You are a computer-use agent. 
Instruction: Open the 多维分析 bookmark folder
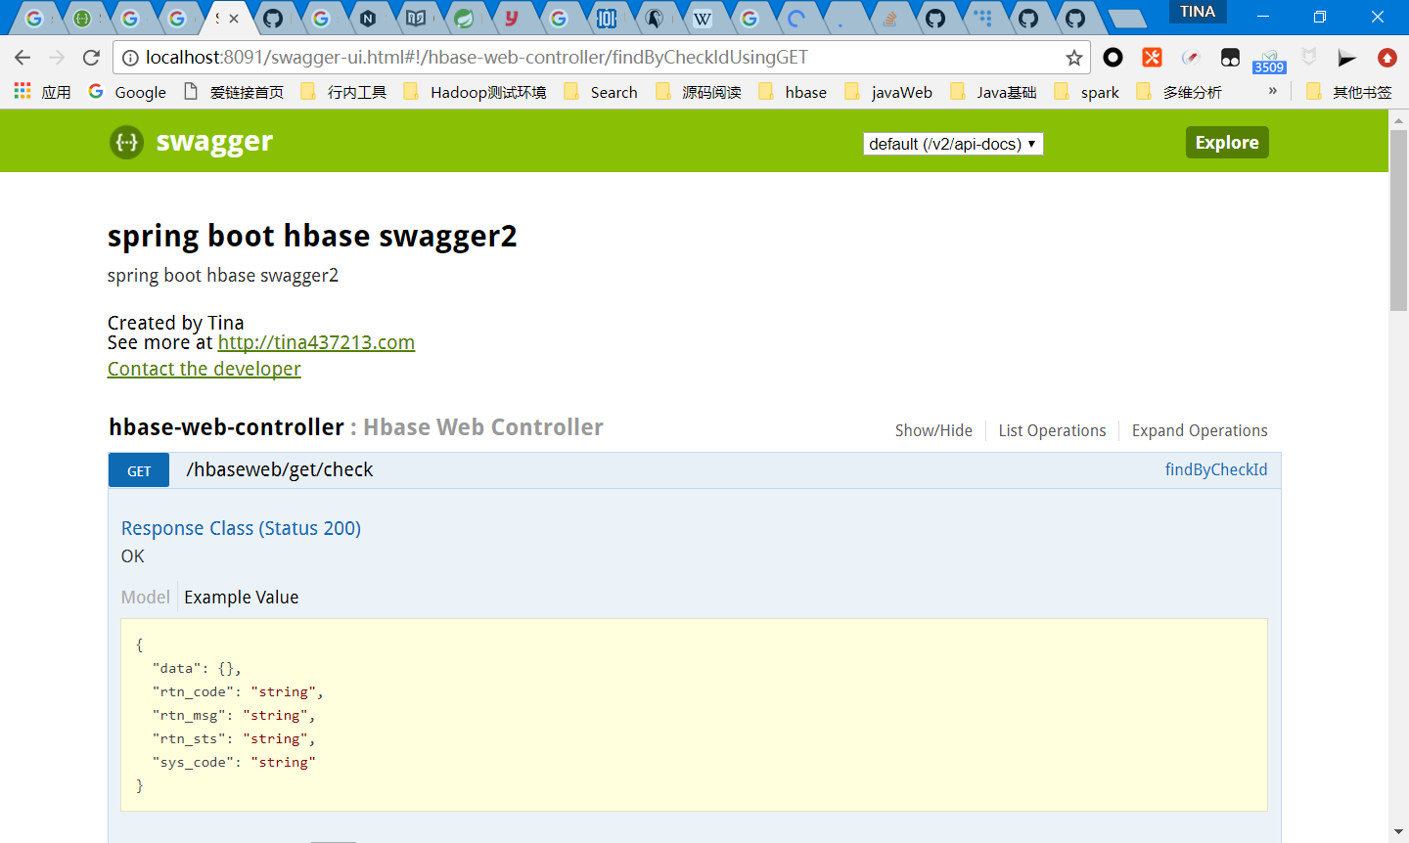[1180, 92]
